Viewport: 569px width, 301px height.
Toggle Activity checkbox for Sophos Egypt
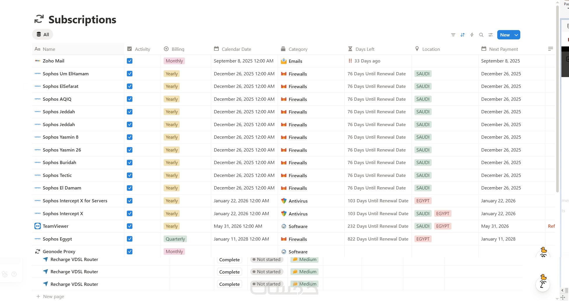(x=130, y=239)
